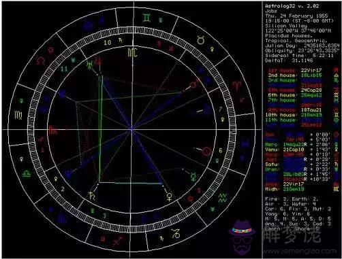Screen dimensions: 342x259
Task: Click the Taurus glyph on the outer wheel
Action: coord(201,40)
